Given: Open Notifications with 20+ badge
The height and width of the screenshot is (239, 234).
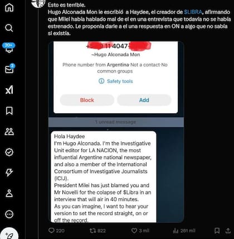Looking at the screenshot, I should click(9, 48).
